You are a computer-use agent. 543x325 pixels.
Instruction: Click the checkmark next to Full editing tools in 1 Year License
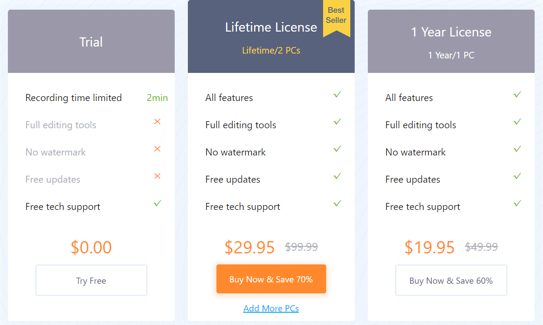pos(517,122)
